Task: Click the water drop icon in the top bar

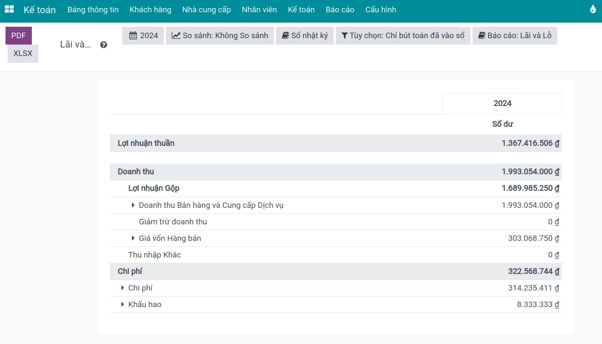Action: (x=593, y=9)
